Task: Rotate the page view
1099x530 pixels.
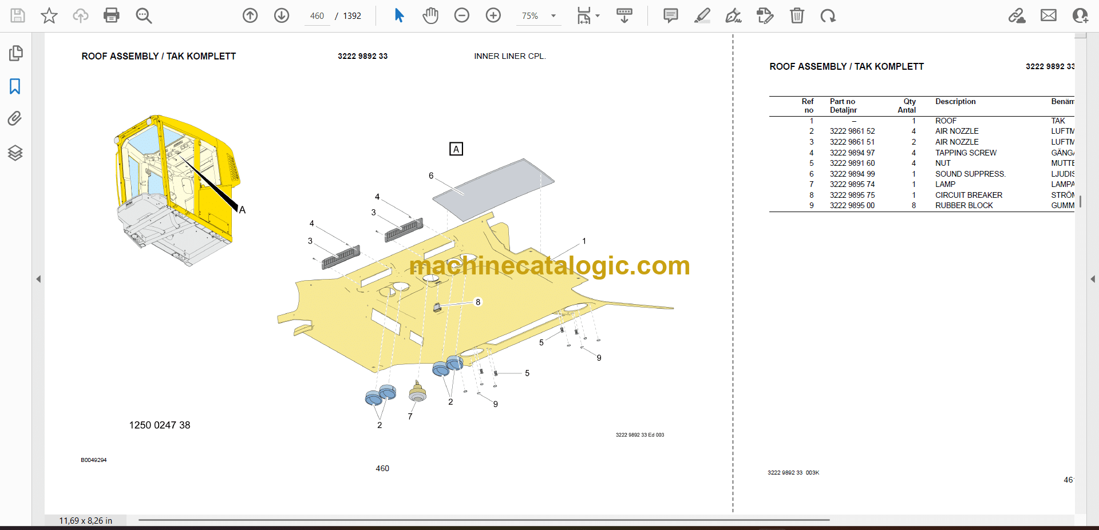Action: pyautogui.click(x=828, y=15)
